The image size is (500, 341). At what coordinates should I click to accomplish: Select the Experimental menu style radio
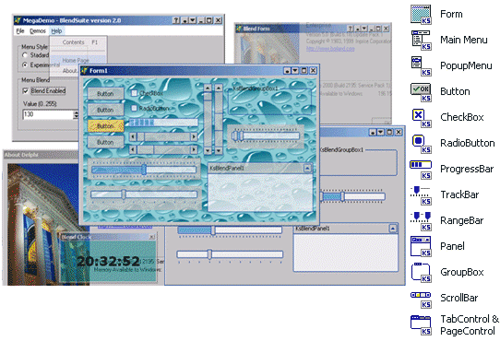(x=25, y=65)
